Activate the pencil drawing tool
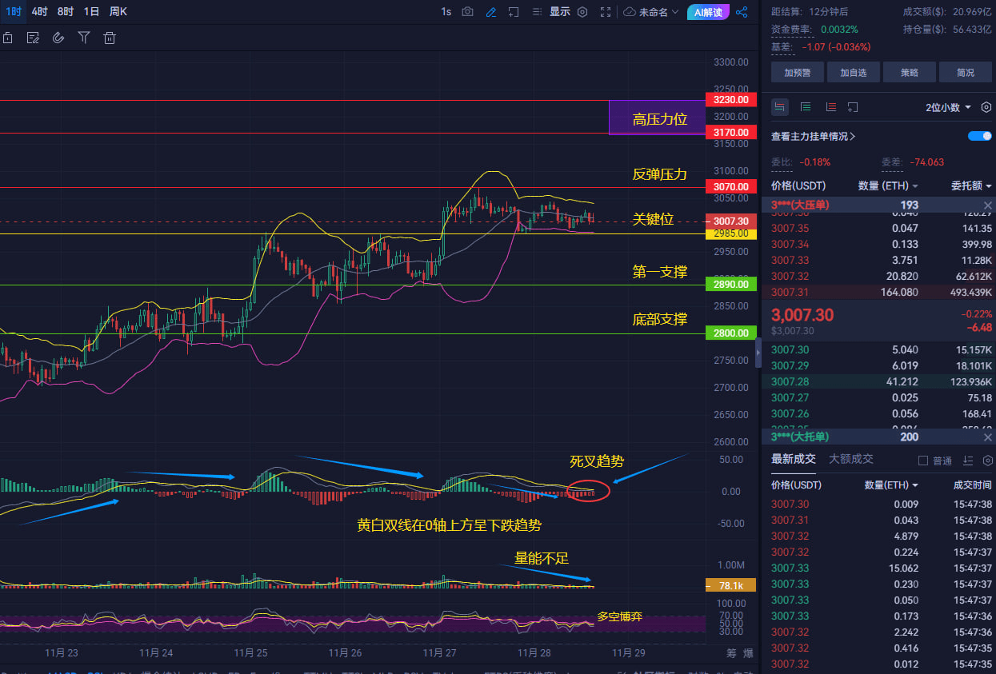 tap(491, 12)
